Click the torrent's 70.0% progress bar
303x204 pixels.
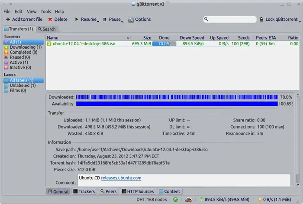point(164,44)
